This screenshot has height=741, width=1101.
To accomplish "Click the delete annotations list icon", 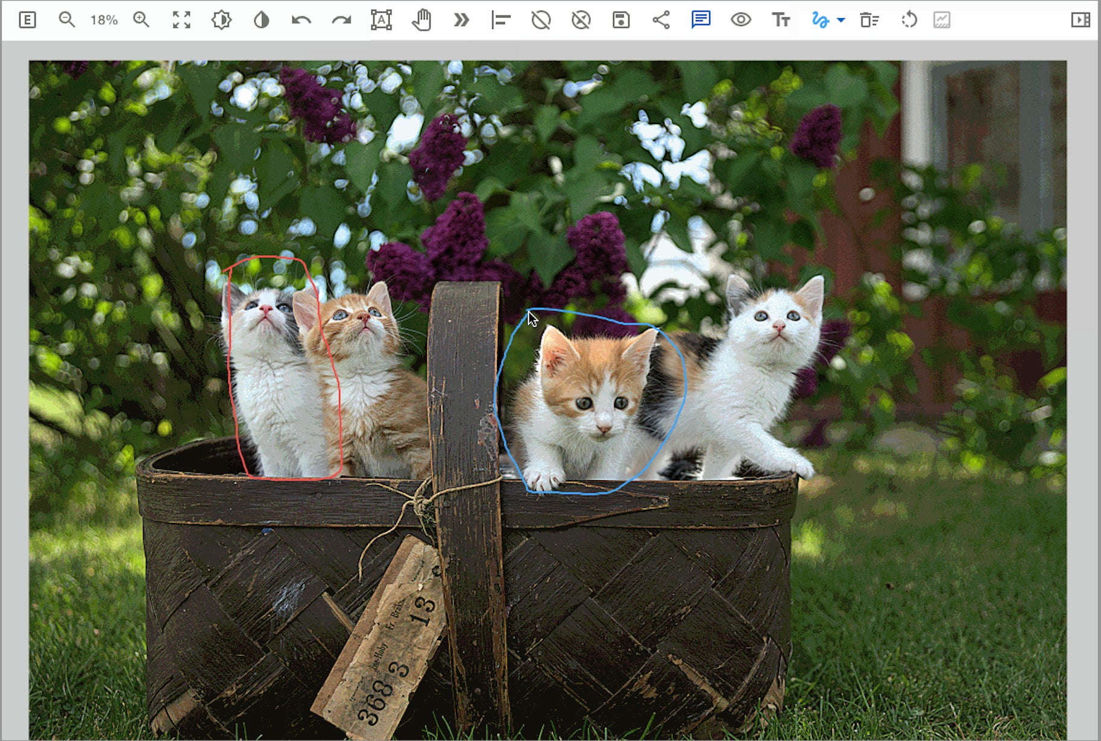I will pyautogui.click(x=869, y=20).
